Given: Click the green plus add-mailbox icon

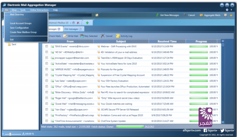Looking at the screenshot, I should click(87, 23).
